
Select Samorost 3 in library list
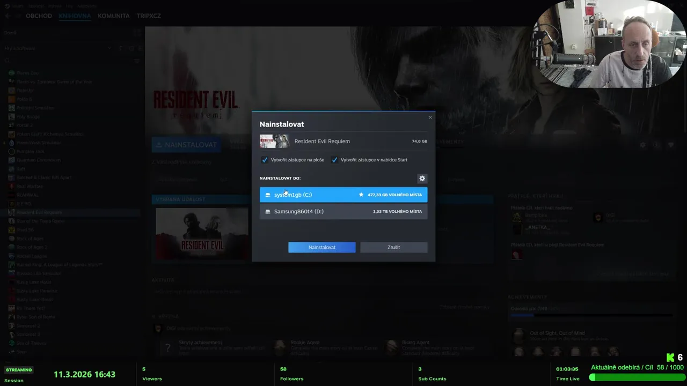(28, 334)
